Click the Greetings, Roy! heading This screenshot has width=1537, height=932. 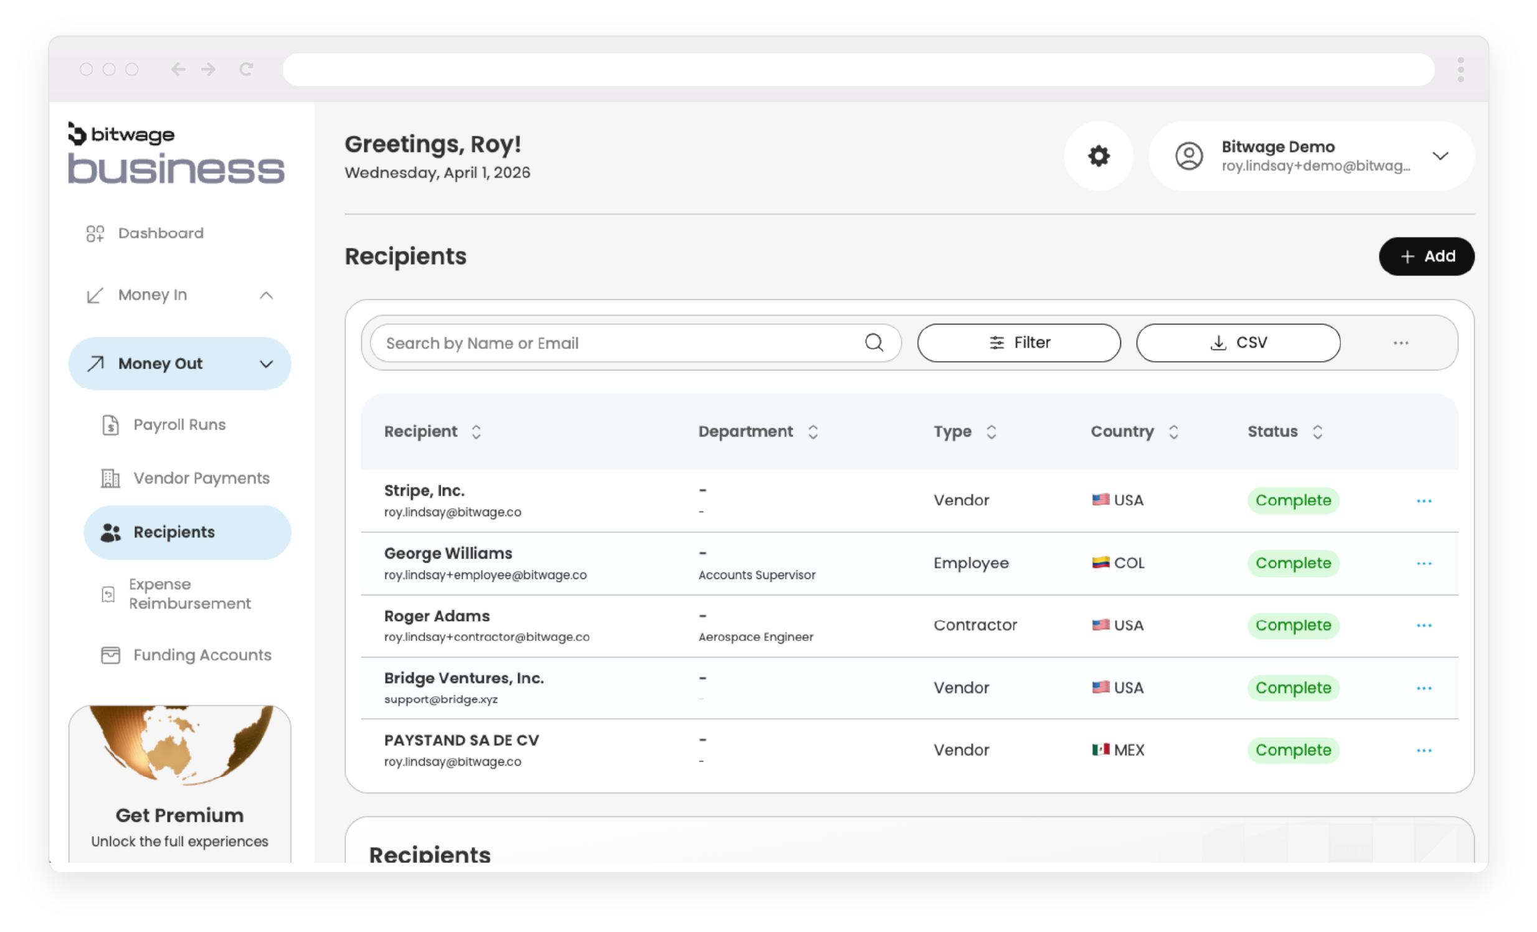(x=433, y=144)
